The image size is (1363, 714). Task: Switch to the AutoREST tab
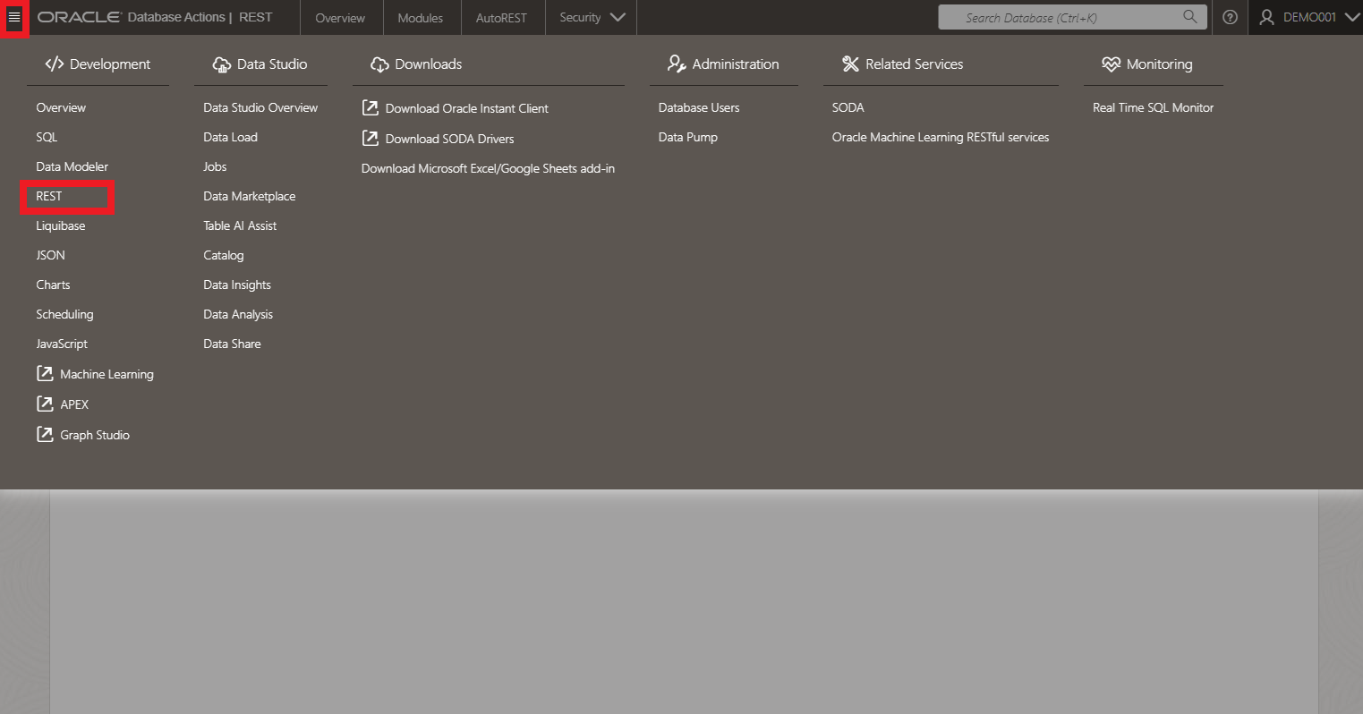click(x=501, y=17)
